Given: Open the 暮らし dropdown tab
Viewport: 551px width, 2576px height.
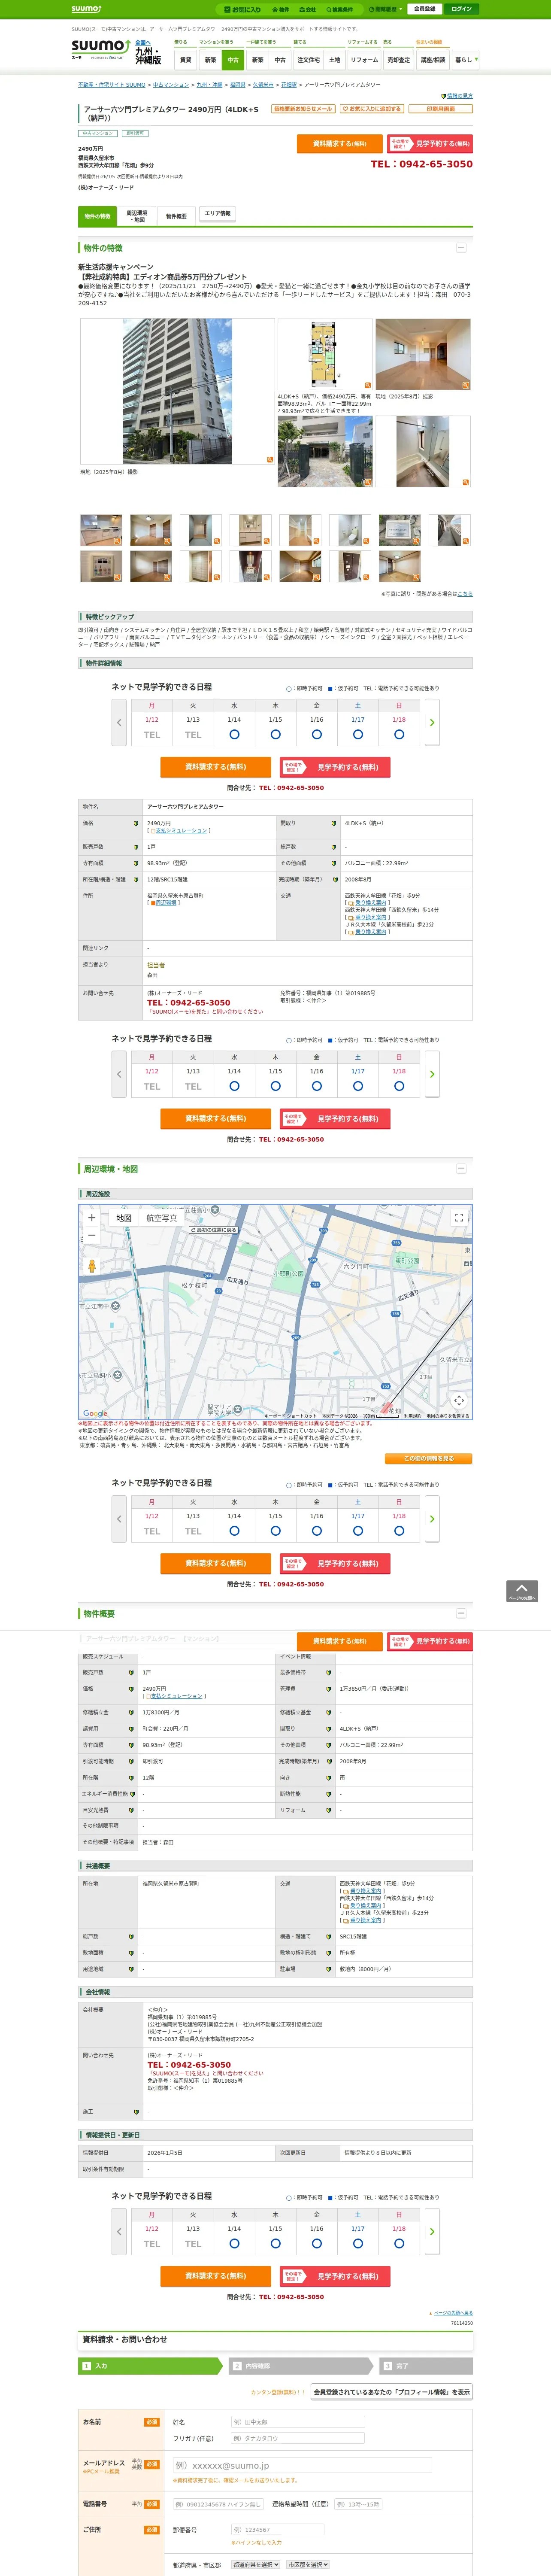Looking at the screenshot, I should click(465, 60).
